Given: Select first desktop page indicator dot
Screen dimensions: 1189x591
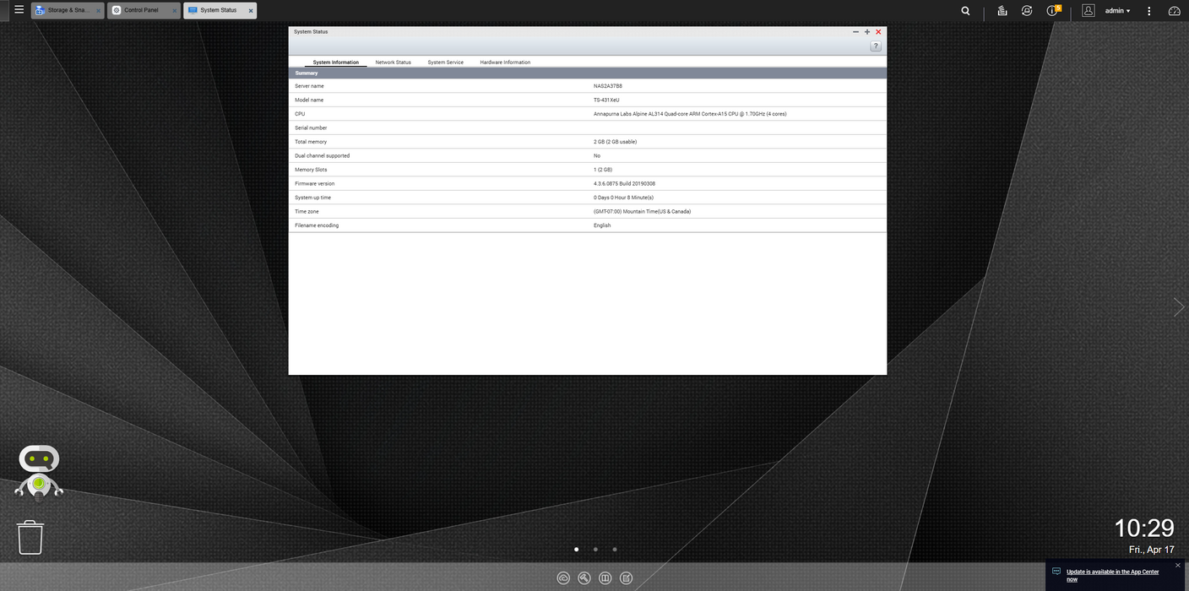Looking at the screenshot, I should pyautogui.click(x=576, y=550).
